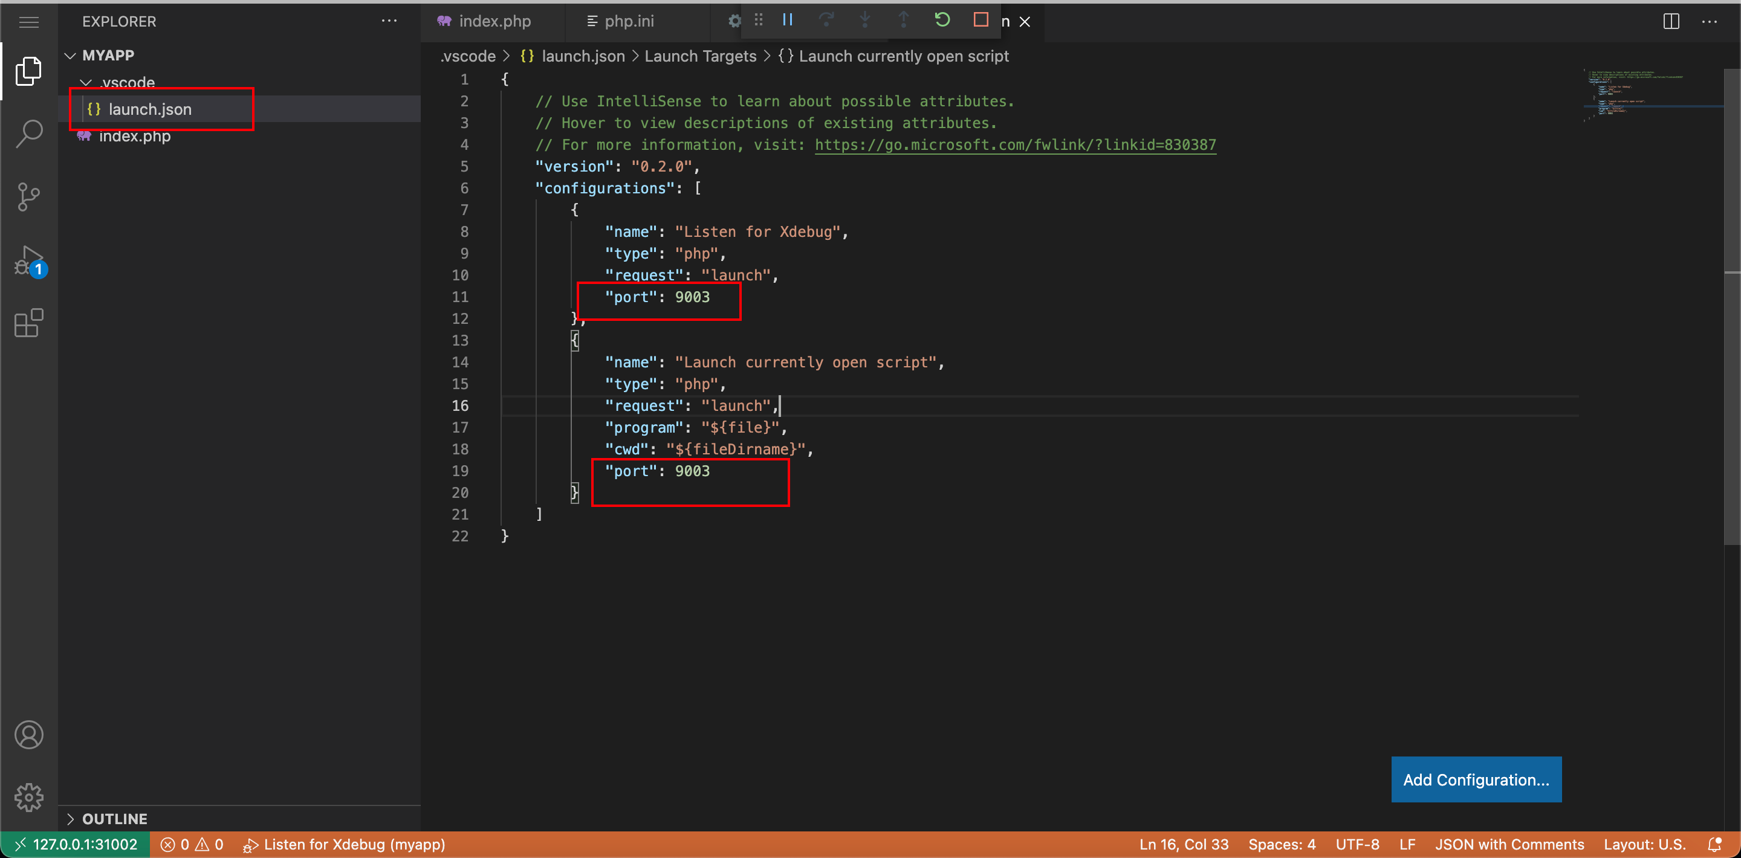This screenshot has width=1741, height=858.
Task: Click "program": "${file}" line
Action: tap(696, 428)
